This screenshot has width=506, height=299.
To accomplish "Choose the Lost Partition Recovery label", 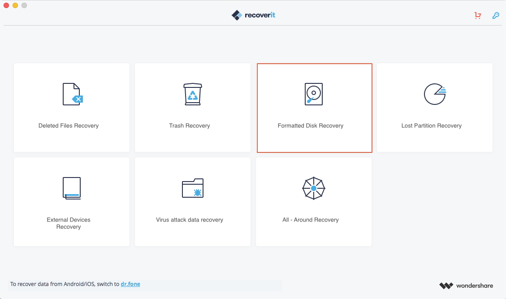I will coord(432,126).
